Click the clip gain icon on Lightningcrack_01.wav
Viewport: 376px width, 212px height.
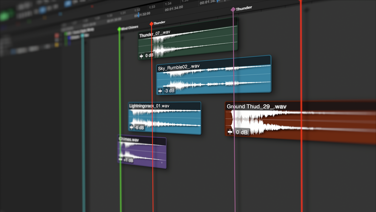131,127
